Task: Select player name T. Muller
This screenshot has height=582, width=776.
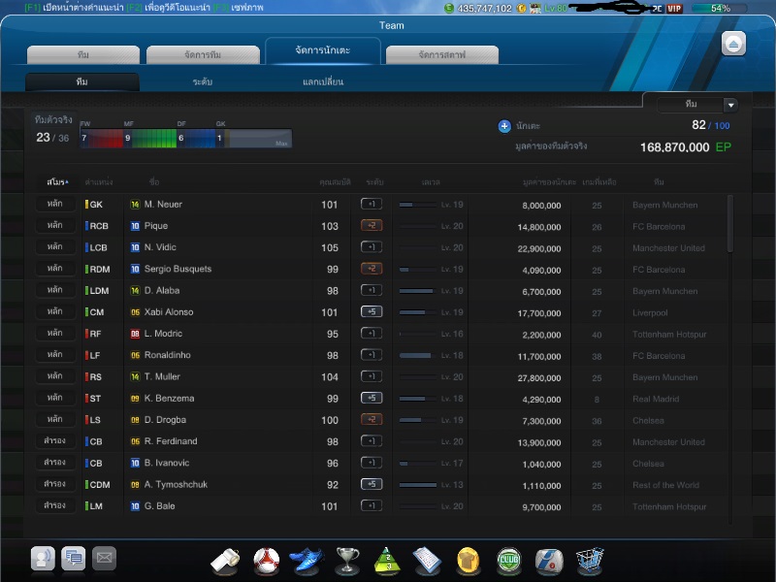Action: 162,376
